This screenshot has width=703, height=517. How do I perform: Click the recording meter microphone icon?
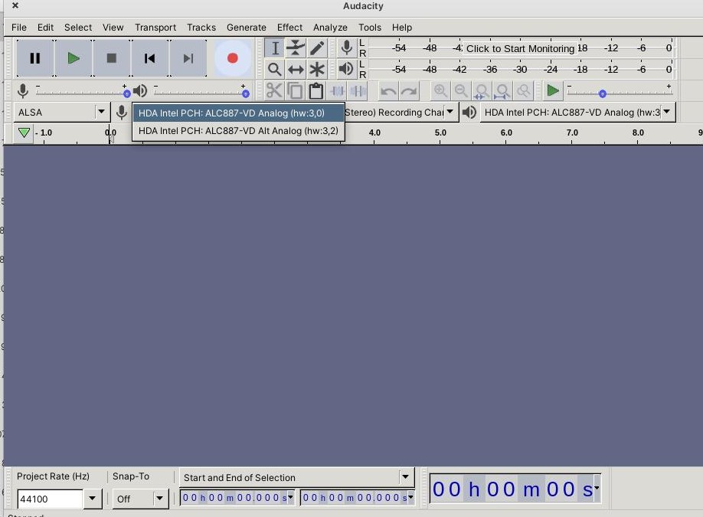point(346,47)
